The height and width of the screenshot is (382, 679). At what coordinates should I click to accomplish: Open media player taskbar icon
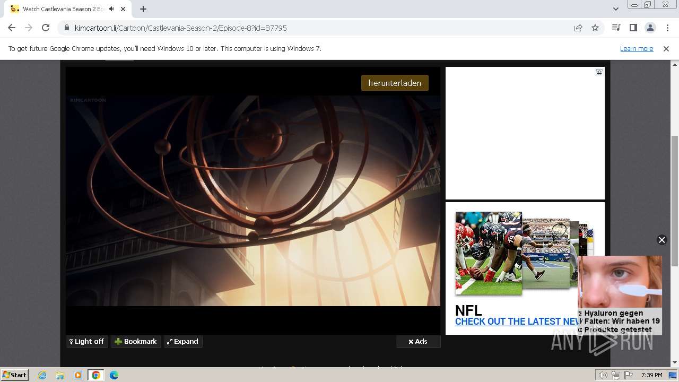pos(78,375)
